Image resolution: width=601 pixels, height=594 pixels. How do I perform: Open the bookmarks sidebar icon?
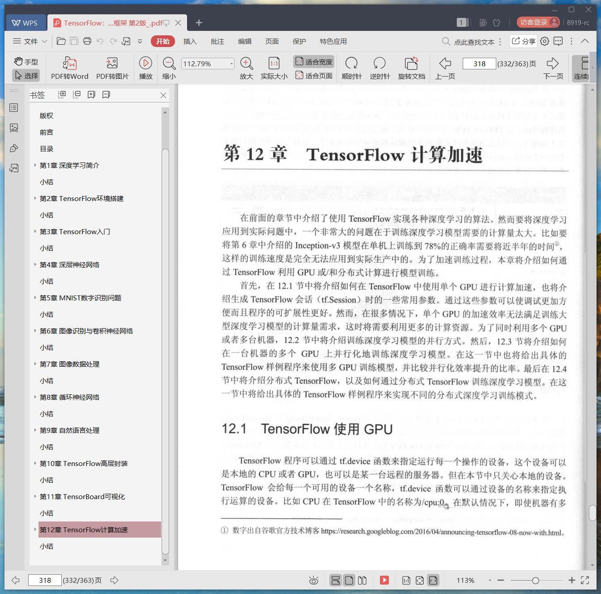click(14, 107)
